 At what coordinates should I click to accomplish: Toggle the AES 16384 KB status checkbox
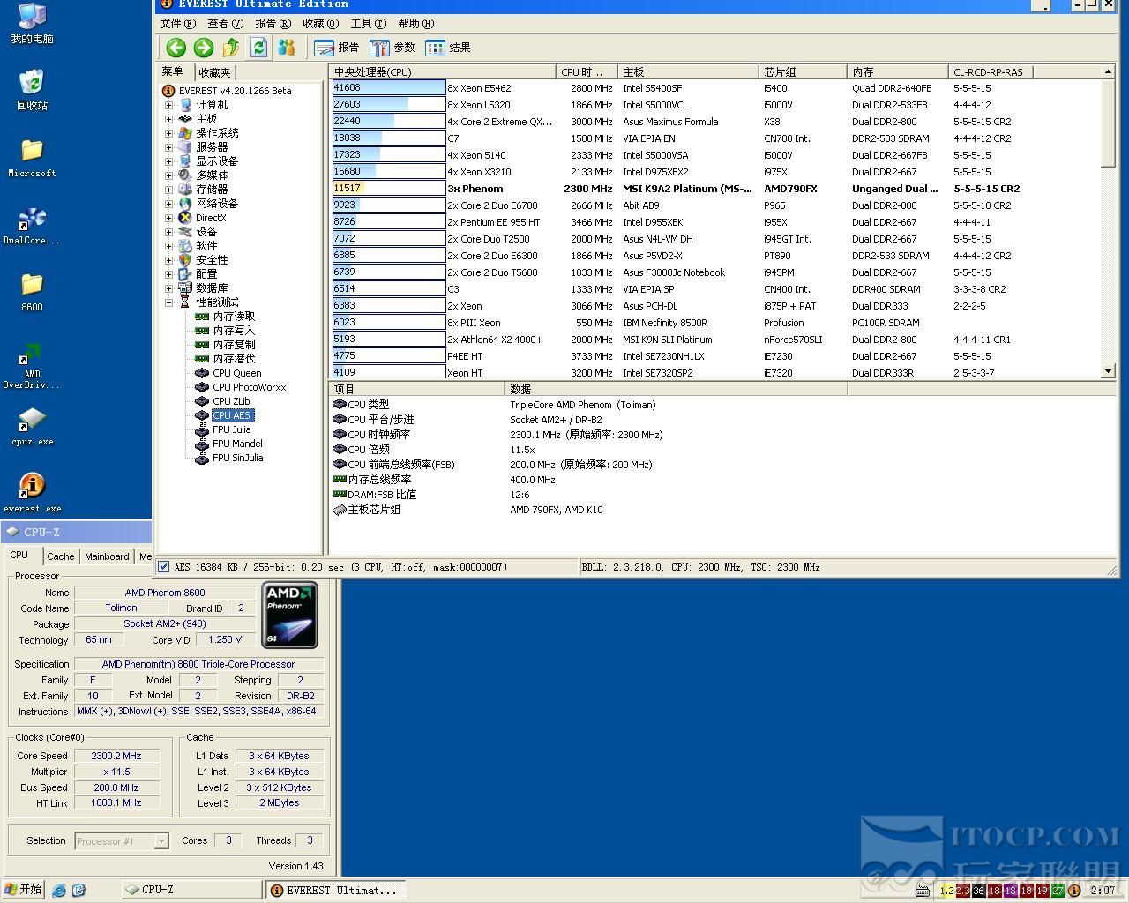[164, 567]
